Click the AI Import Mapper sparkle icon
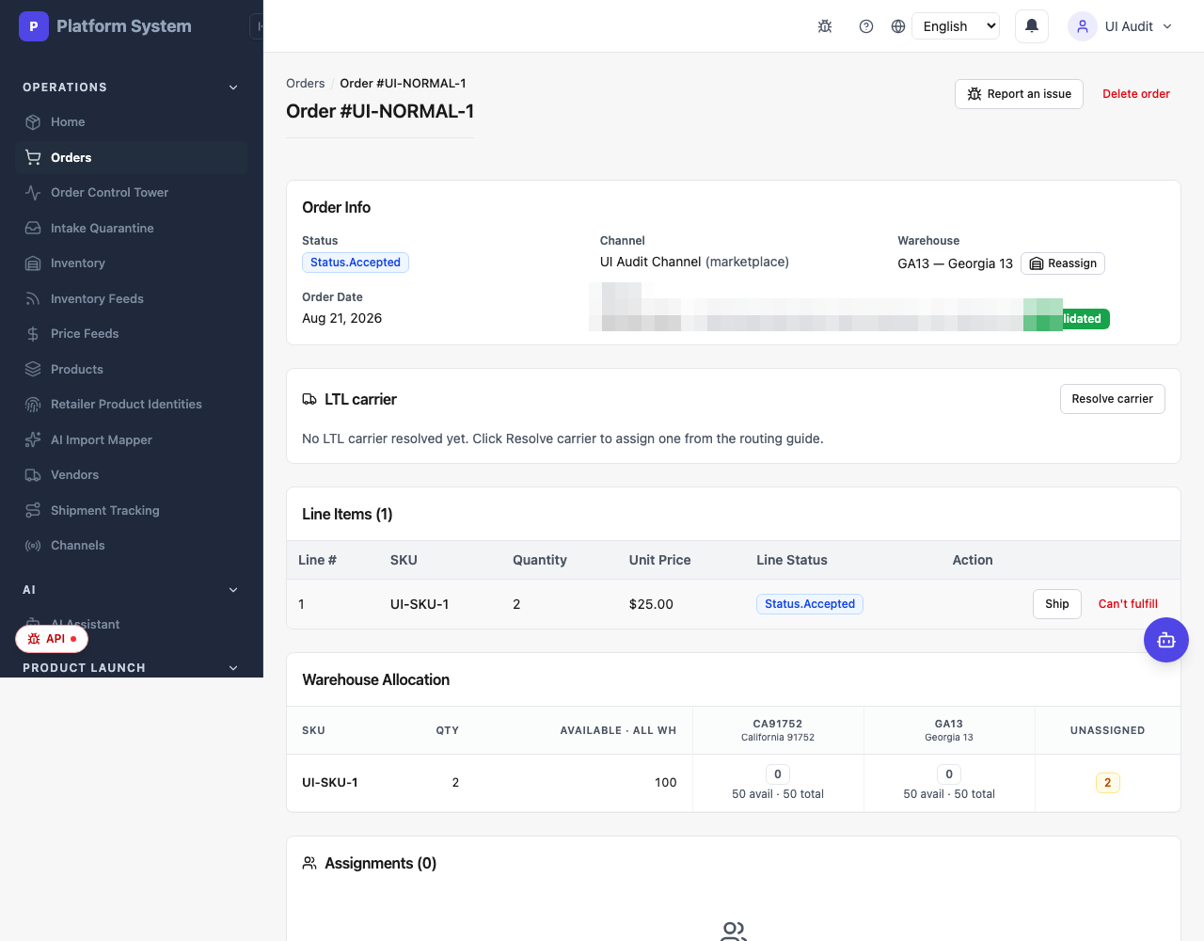1204x941 pixels. coord(33,439)
